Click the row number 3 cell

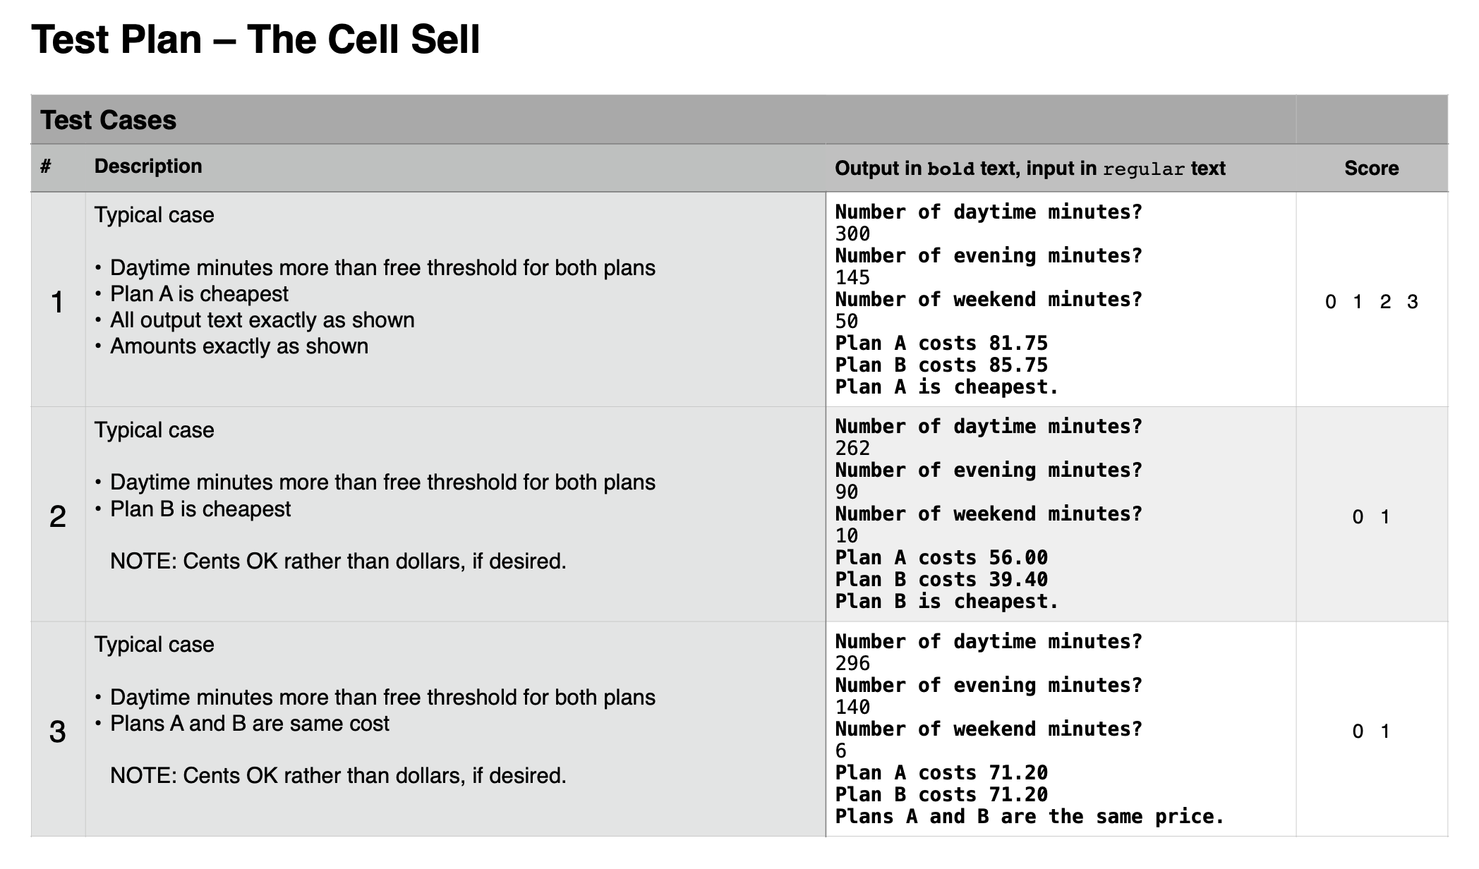(58, 731)
